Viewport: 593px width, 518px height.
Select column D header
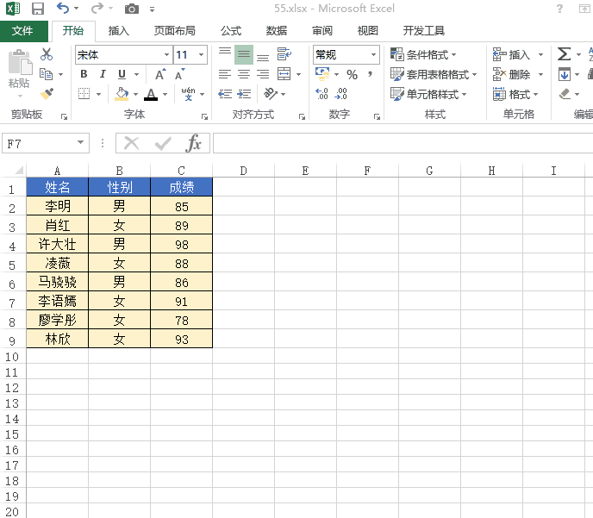[x=243, y=171]
